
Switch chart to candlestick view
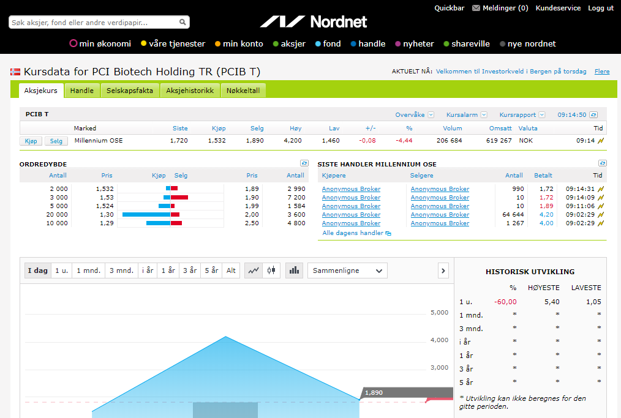(x=271, y=271)
